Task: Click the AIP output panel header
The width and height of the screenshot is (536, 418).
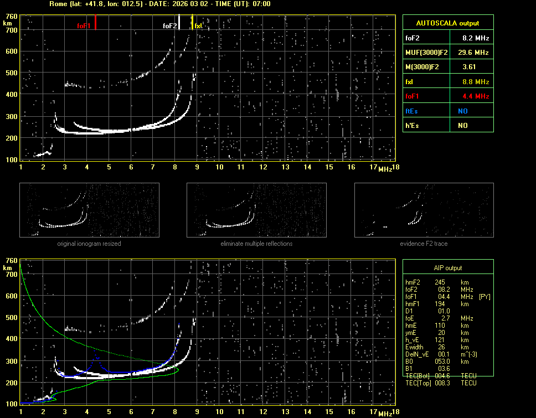Action: 447,268
